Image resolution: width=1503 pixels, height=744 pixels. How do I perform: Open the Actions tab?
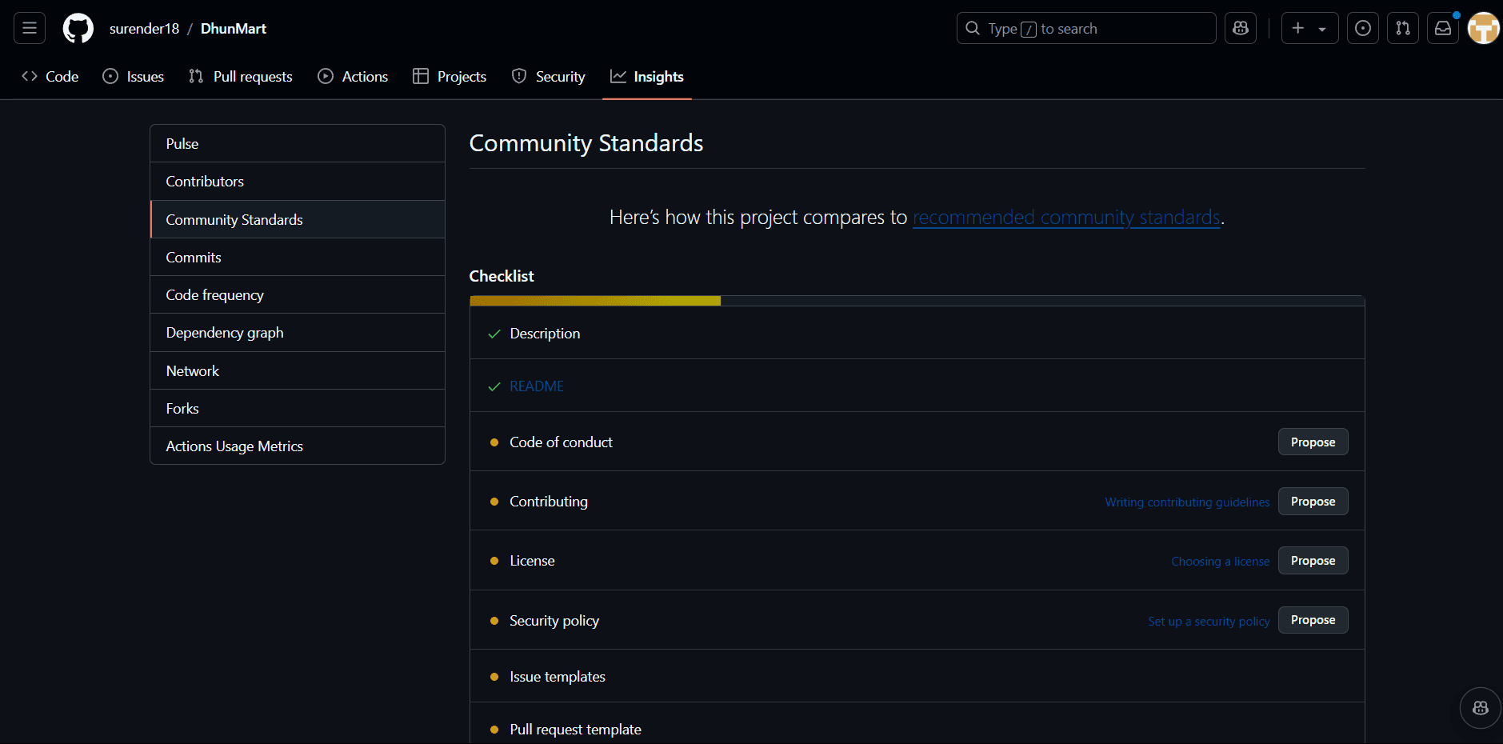tap(353, 77)
